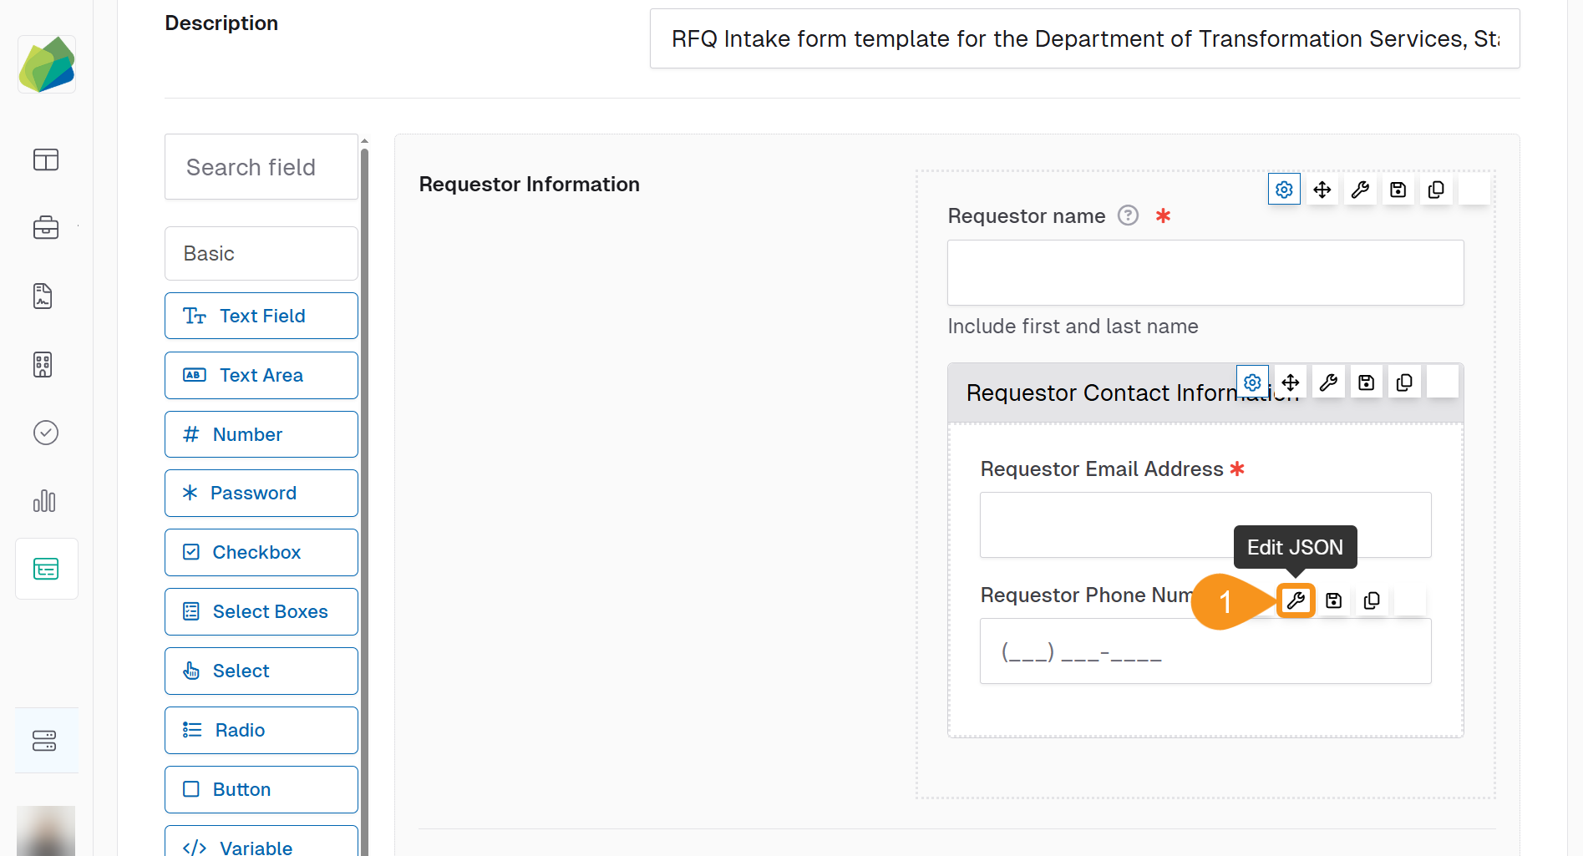Add a Text Field component
The image size is (1583, 856).
[261, 316]
